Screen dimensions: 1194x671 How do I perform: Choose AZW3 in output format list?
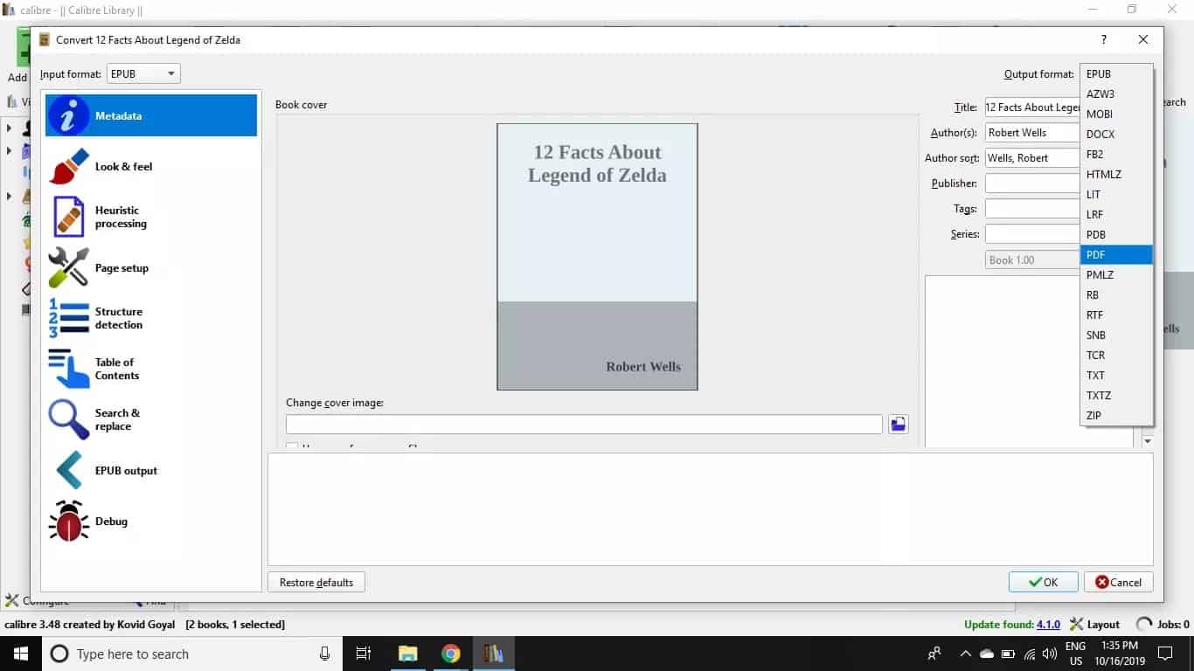pyautogui.click(x=1116, y=94)
